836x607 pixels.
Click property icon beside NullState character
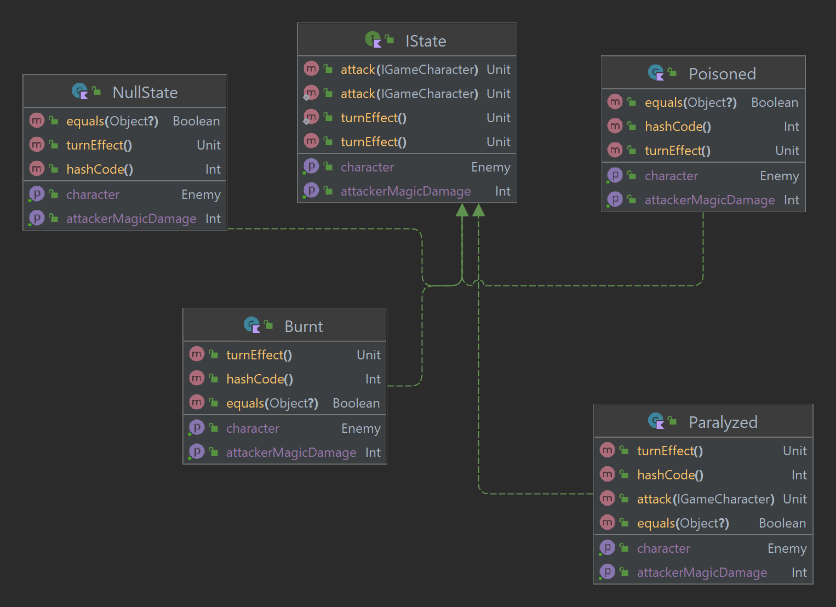click(x=37, y=193)
